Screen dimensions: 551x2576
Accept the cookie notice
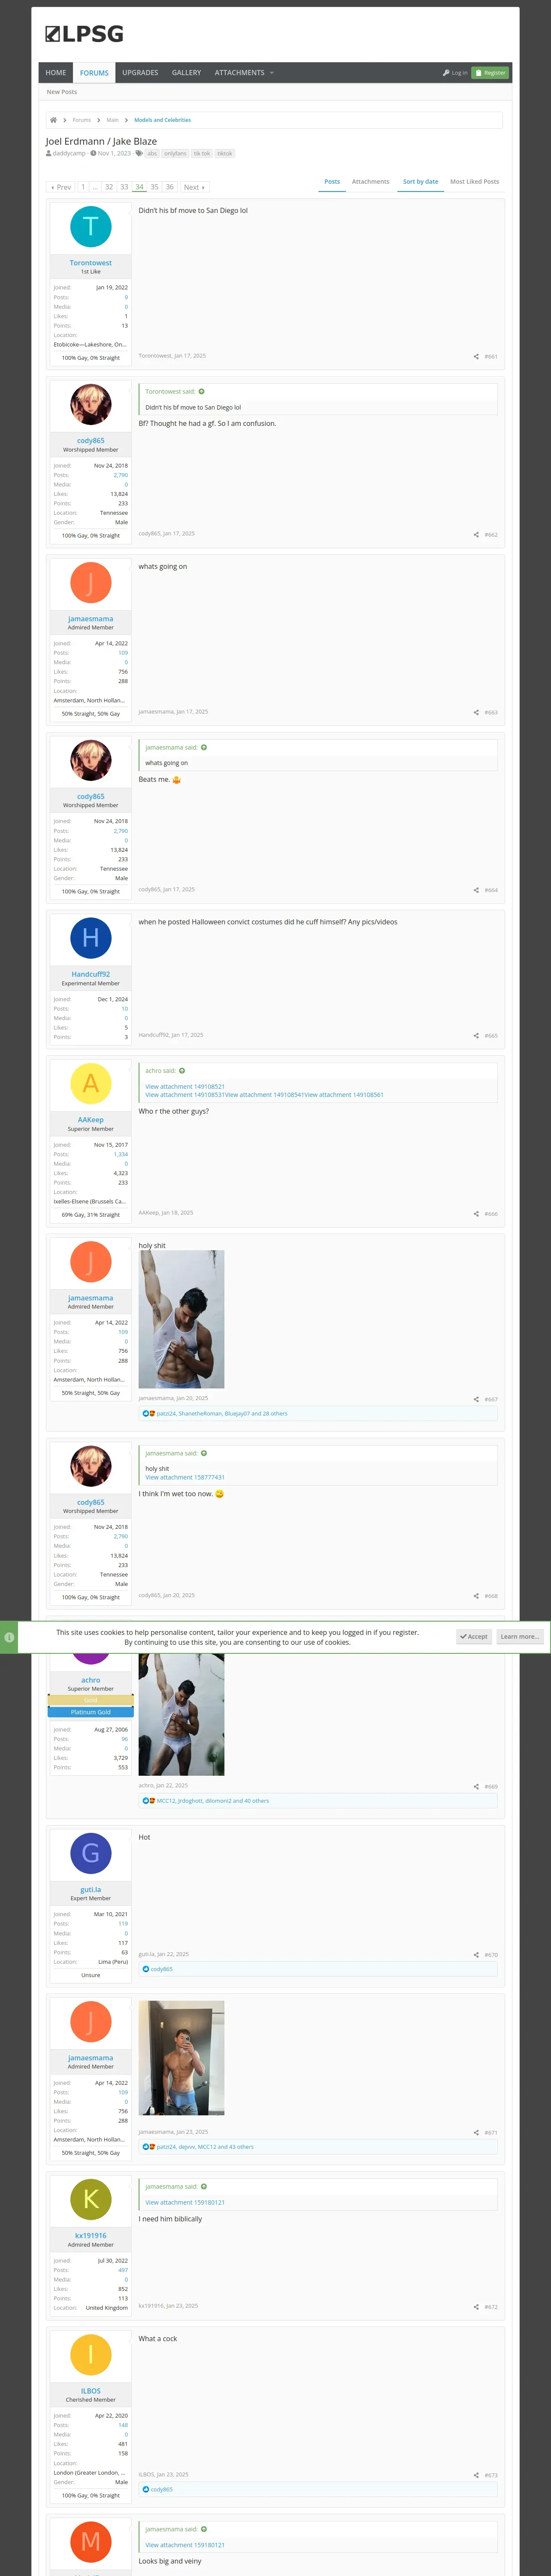pos(474,1637)
